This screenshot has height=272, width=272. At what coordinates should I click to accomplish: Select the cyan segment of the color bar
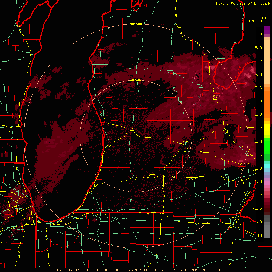click(x=267, y=166)
